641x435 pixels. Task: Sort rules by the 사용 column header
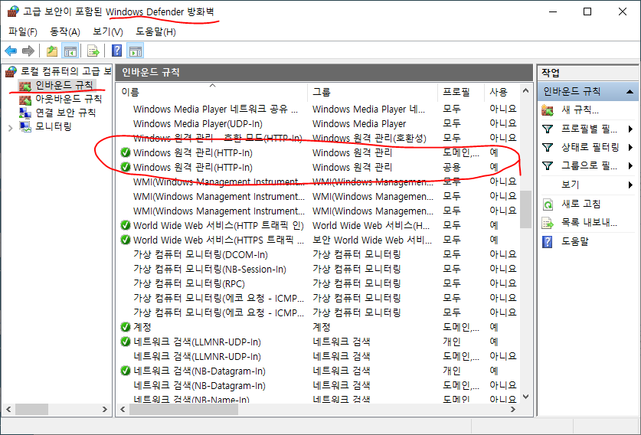(502, 93)
